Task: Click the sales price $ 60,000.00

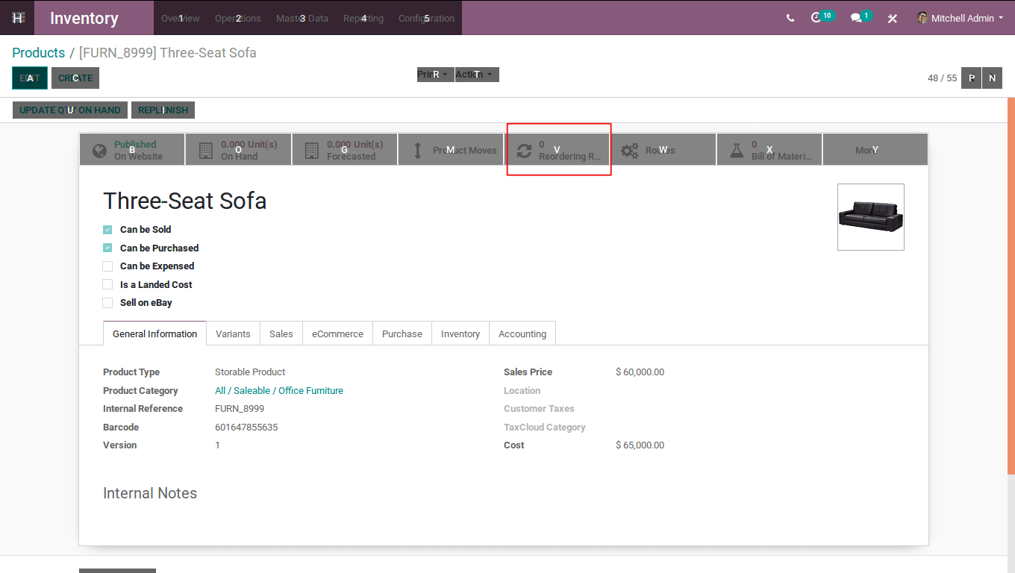Action: (640, 372)
